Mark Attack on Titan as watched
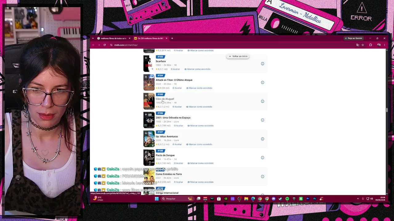394x221 pixels. [199, 88]
